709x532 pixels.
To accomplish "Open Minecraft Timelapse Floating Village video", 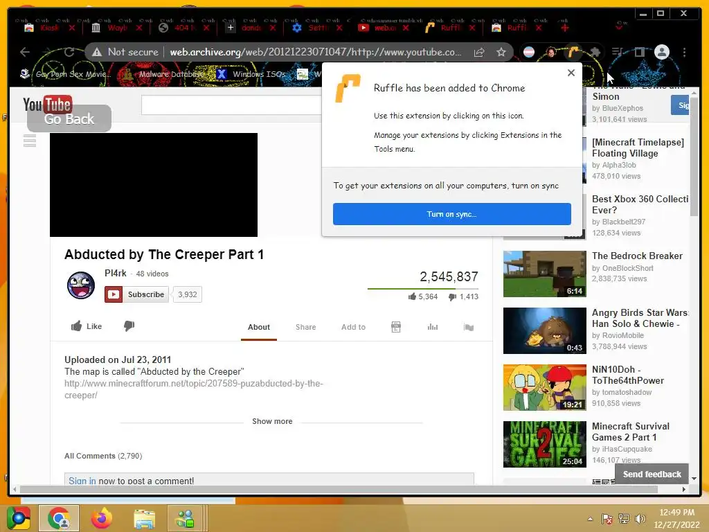I will (x=638, y=148).
